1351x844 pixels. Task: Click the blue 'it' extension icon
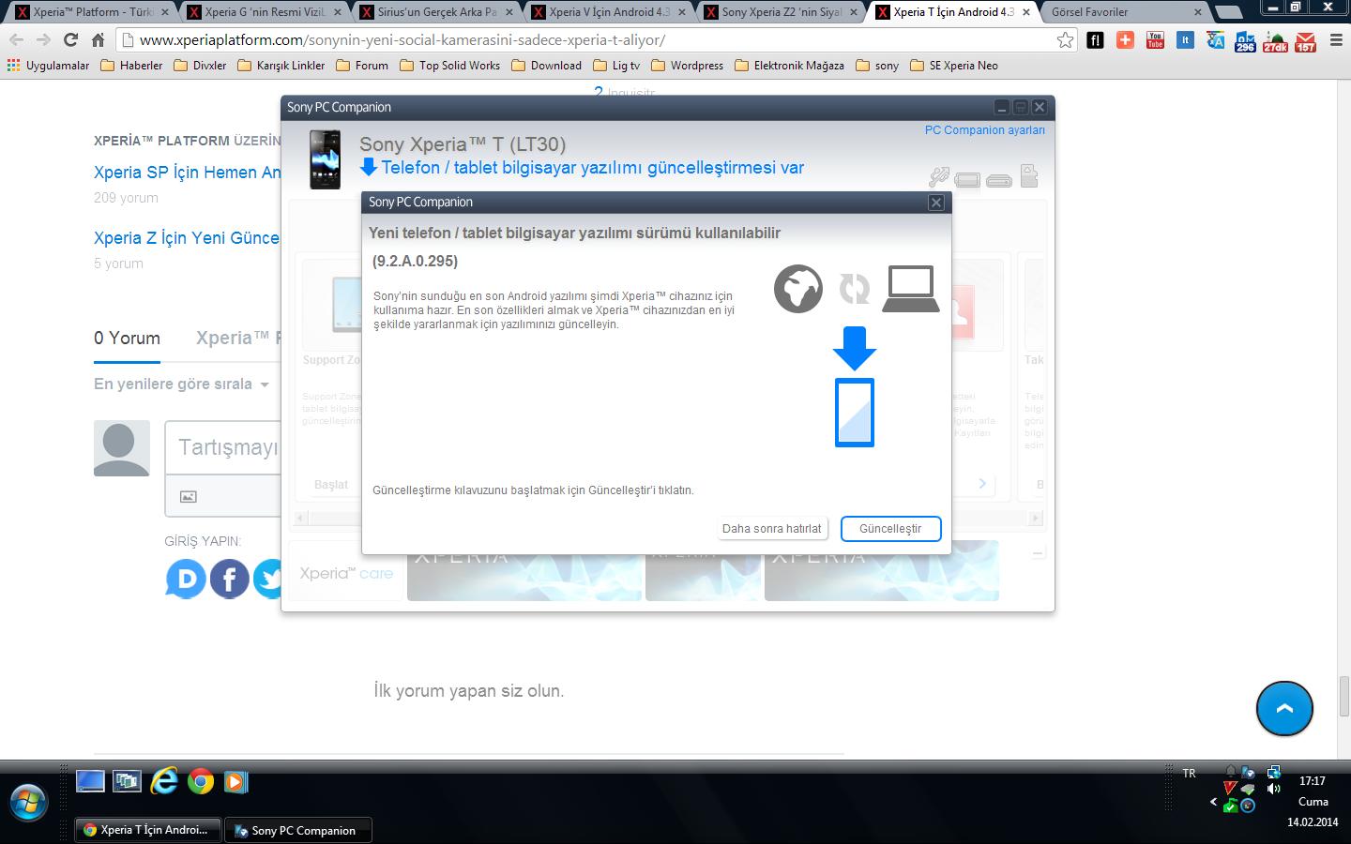pos(1185,40)
